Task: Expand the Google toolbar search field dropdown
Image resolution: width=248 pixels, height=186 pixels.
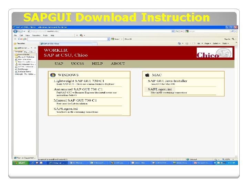Action: pyautogui.click(x=108, y=39)
